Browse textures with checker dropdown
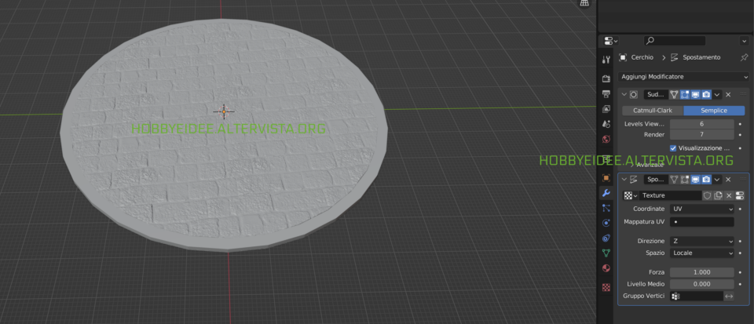The height and width of the screenshot is (324, 754). (x=631, y=195)
